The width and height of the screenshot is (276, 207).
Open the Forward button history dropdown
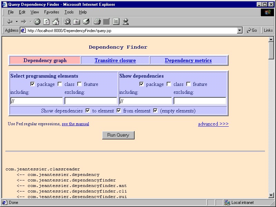click(x=30, y=22)
